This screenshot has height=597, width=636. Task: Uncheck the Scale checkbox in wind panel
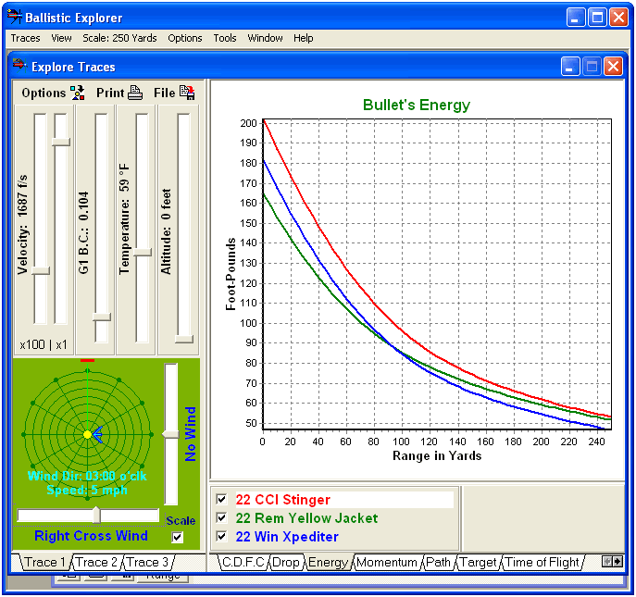(178, 538)
